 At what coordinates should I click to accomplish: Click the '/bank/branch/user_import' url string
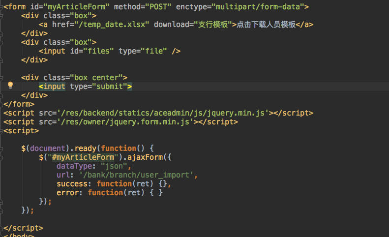point(136,175)
